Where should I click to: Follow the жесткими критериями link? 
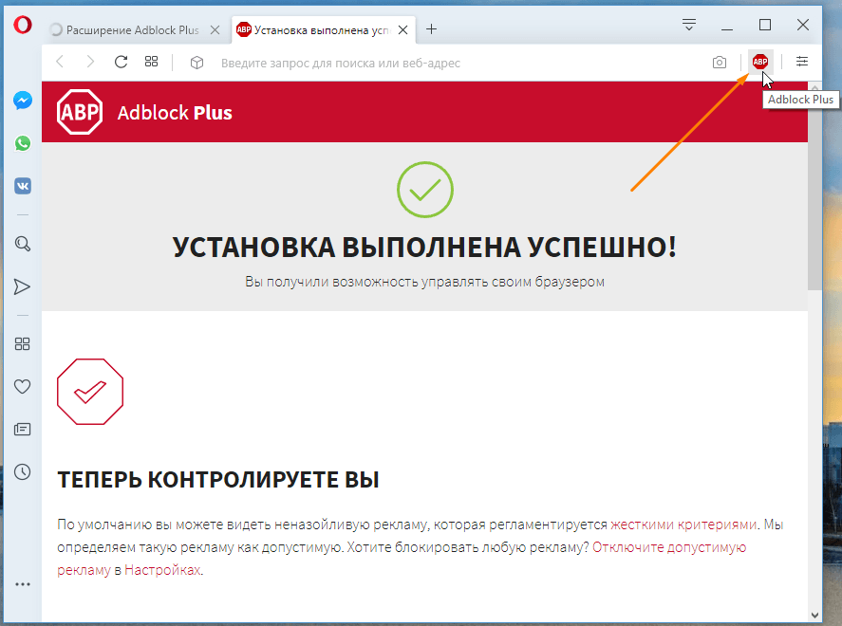click(683, 524)
